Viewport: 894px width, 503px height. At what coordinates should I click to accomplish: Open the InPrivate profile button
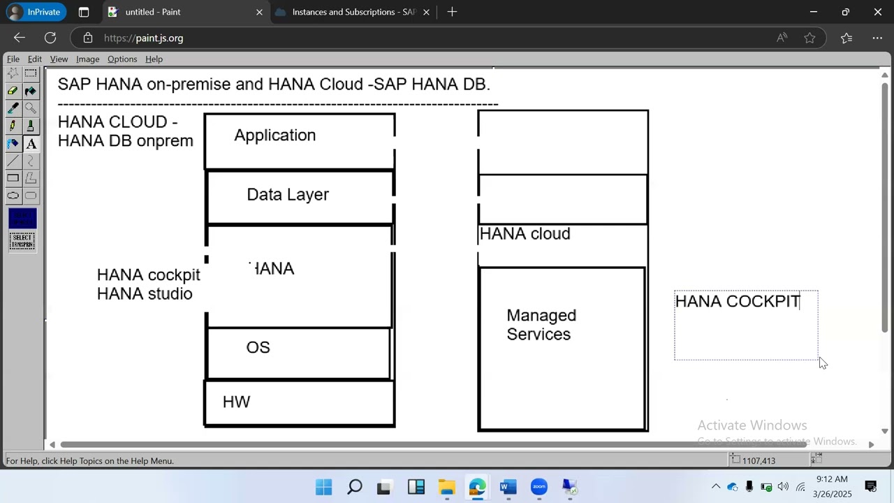coord(35,12)
